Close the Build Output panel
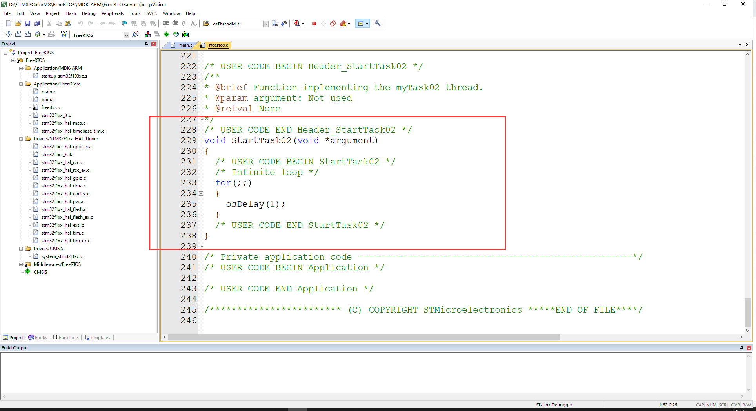The image size is (756, 411). [x=749, y=348]
